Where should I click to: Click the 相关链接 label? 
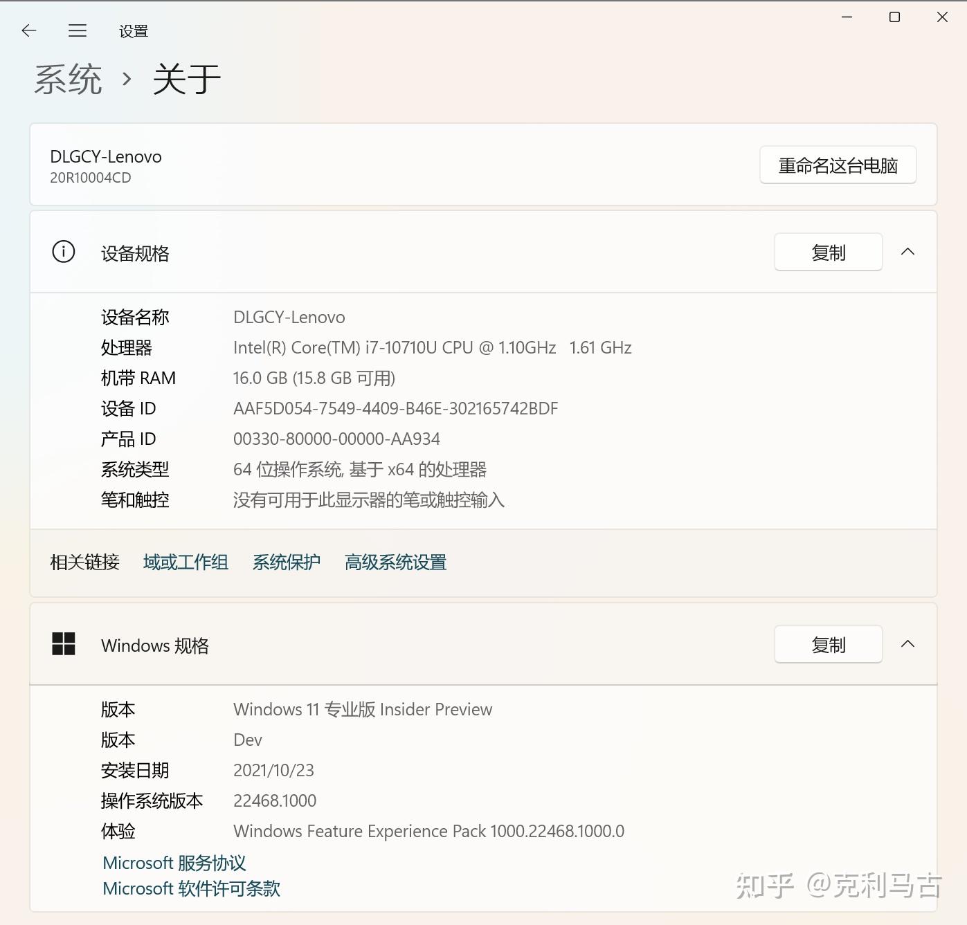pyautogui.click(x=84, y=562)
